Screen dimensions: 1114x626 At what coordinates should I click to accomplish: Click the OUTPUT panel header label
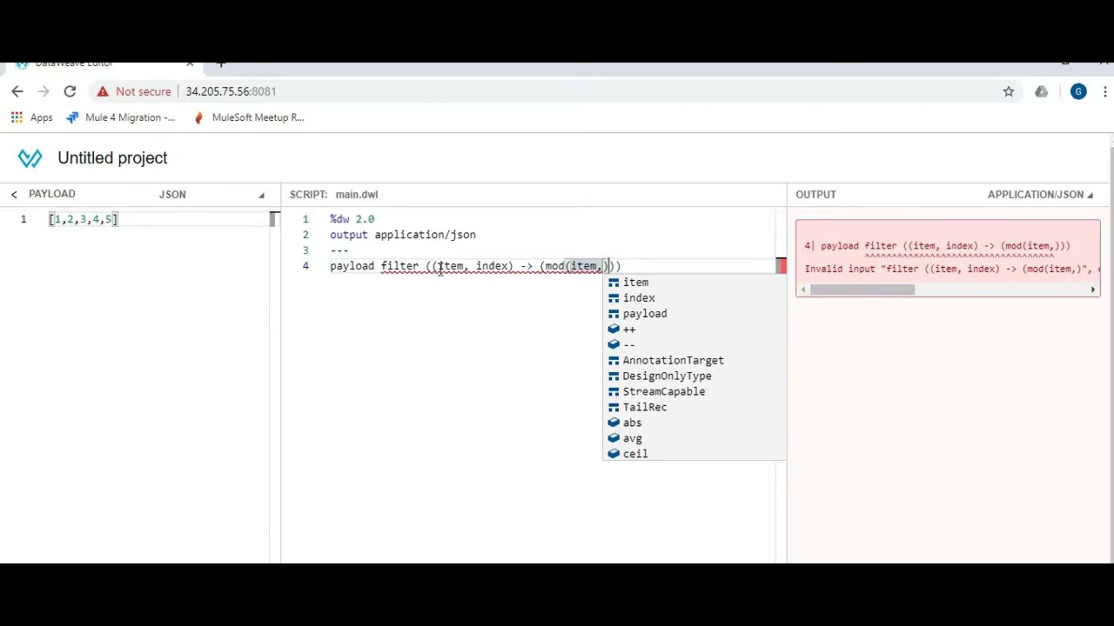coord(815,195)
